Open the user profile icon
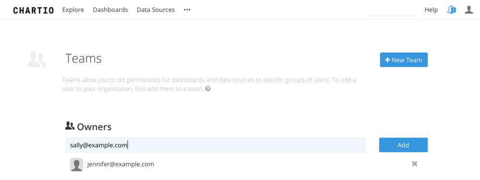The width and height of the screenshot is (480, 180). (x=468, y=10)
